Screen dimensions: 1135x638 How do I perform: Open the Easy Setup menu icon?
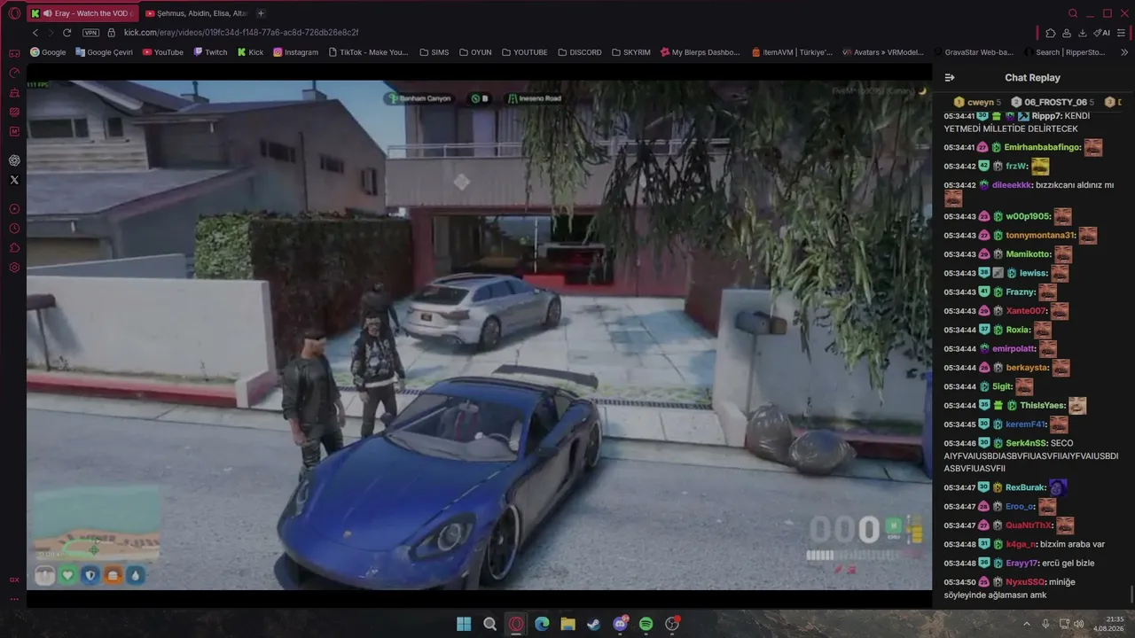pos(1123,33)
